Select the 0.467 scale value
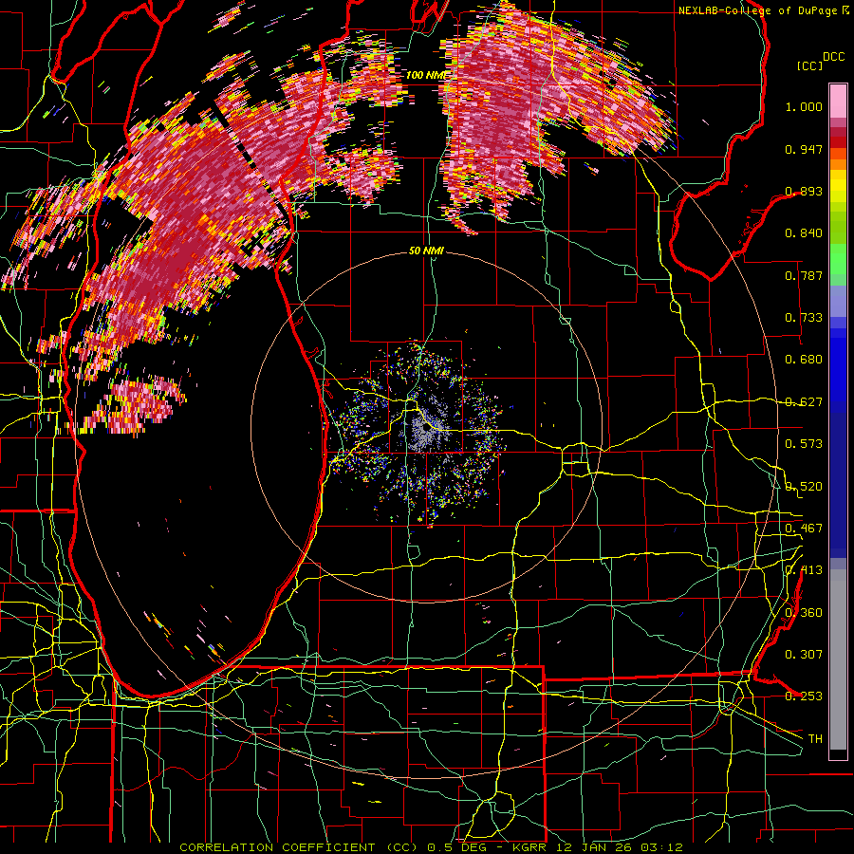 (x=804, y=529)
